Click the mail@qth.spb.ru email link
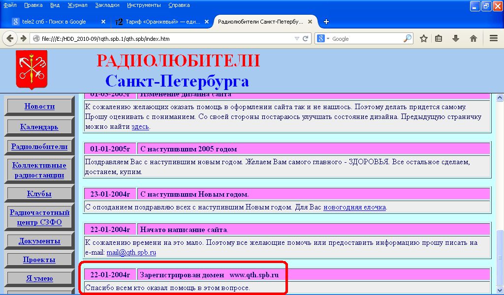 pyautogui.click(x=131, y=252)
